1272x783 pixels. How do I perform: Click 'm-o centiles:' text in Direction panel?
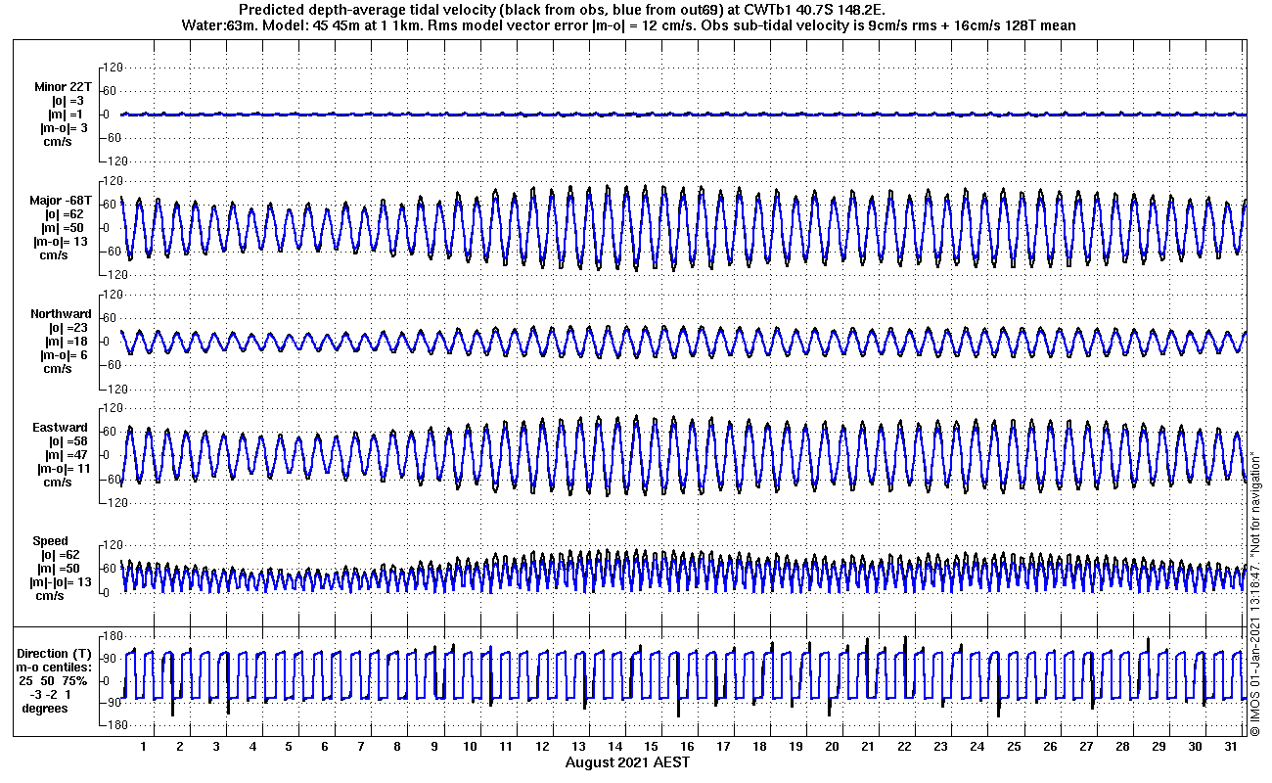[x=55, y=667]
